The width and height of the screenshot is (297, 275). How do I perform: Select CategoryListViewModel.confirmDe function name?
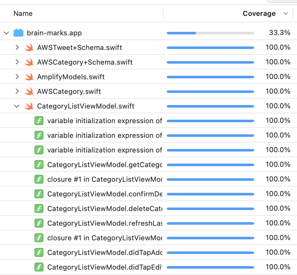click(x=105, y=194)
